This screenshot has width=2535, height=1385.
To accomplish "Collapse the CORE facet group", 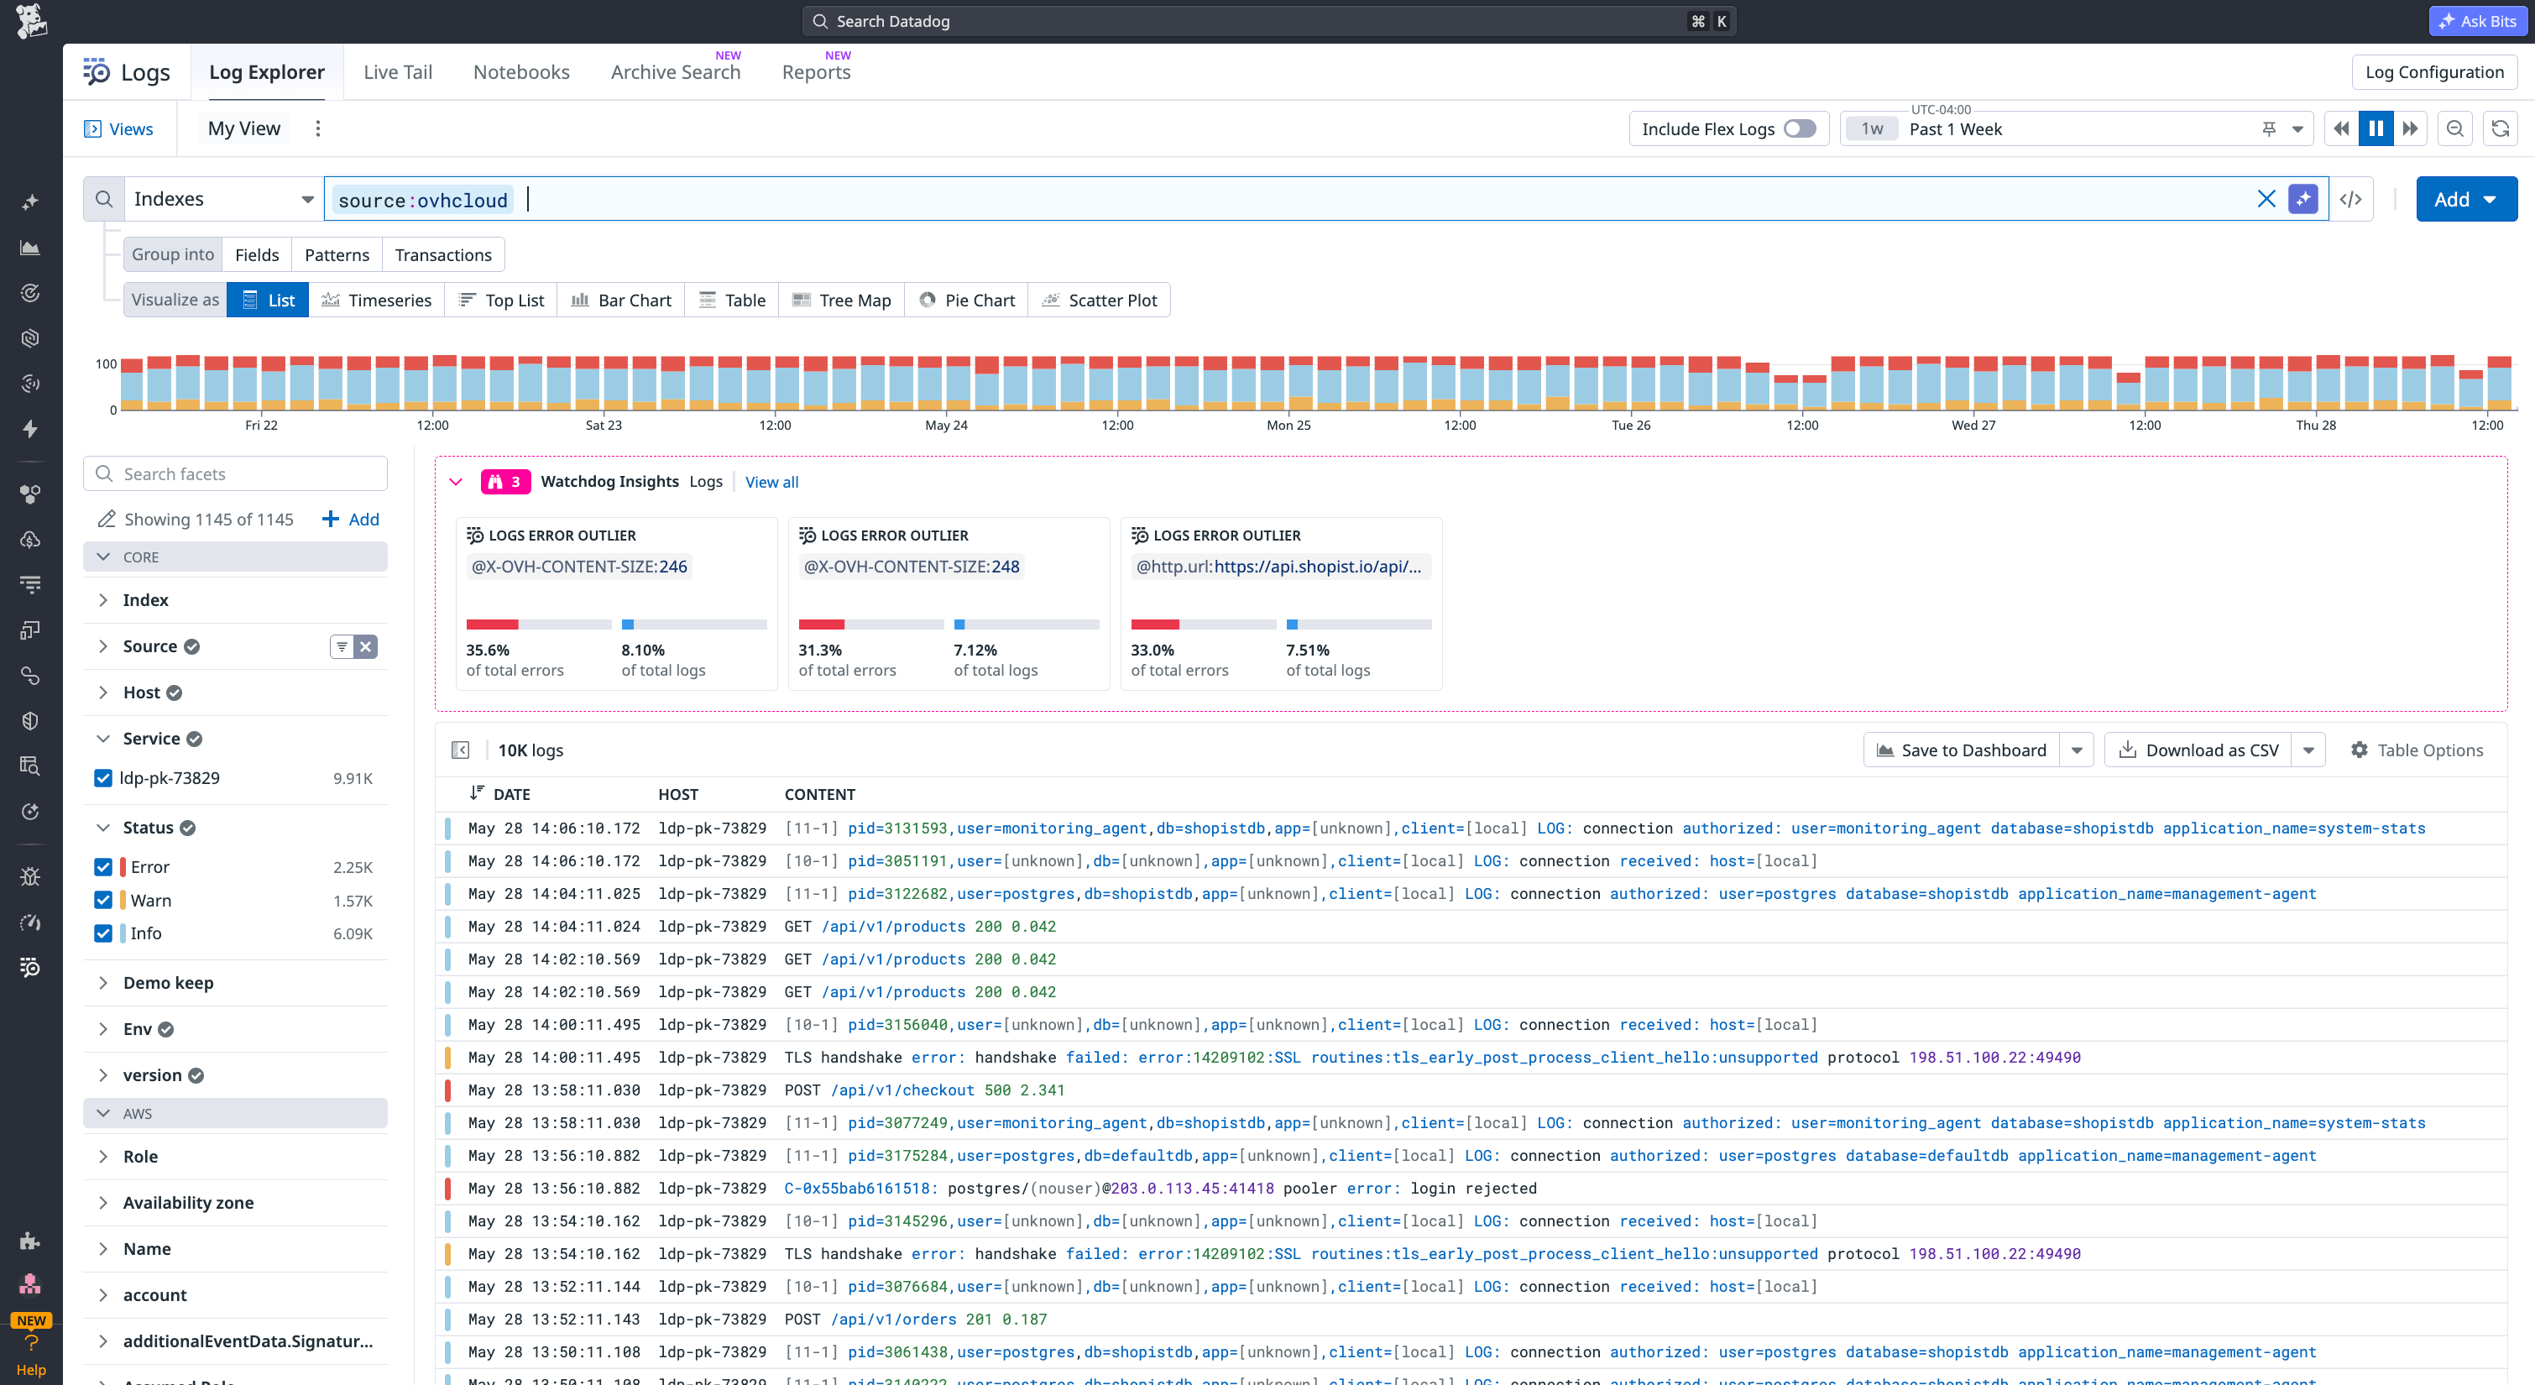I will 103,557.
